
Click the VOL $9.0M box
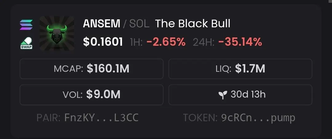point(92,95)
